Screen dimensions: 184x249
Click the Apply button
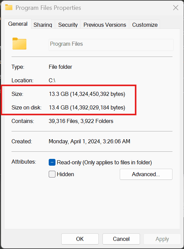coord(162,239)
